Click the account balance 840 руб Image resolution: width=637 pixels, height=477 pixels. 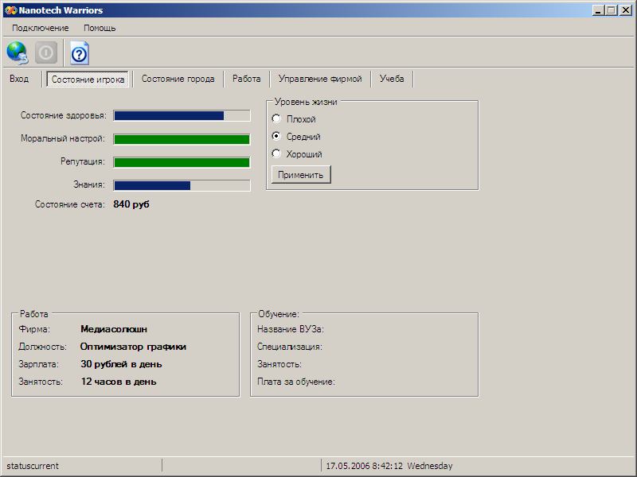click(x=131, y=204)
